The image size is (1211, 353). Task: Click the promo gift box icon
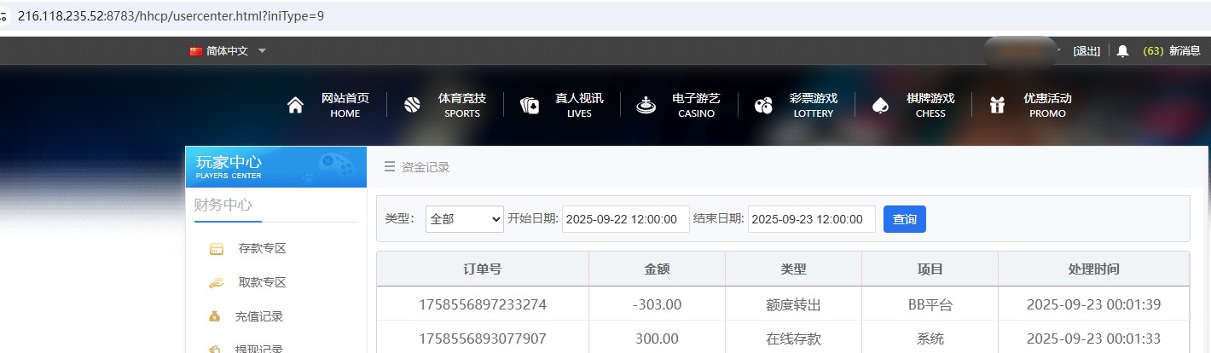(x=997, y=105)
